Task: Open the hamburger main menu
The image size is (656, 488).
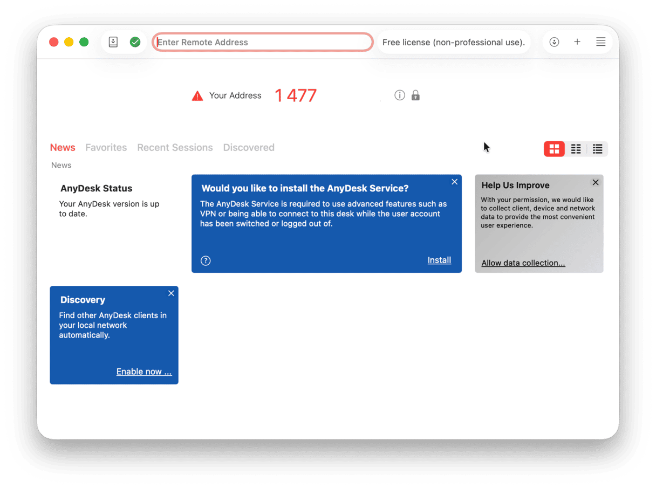Action: click(x=600, y=42)
